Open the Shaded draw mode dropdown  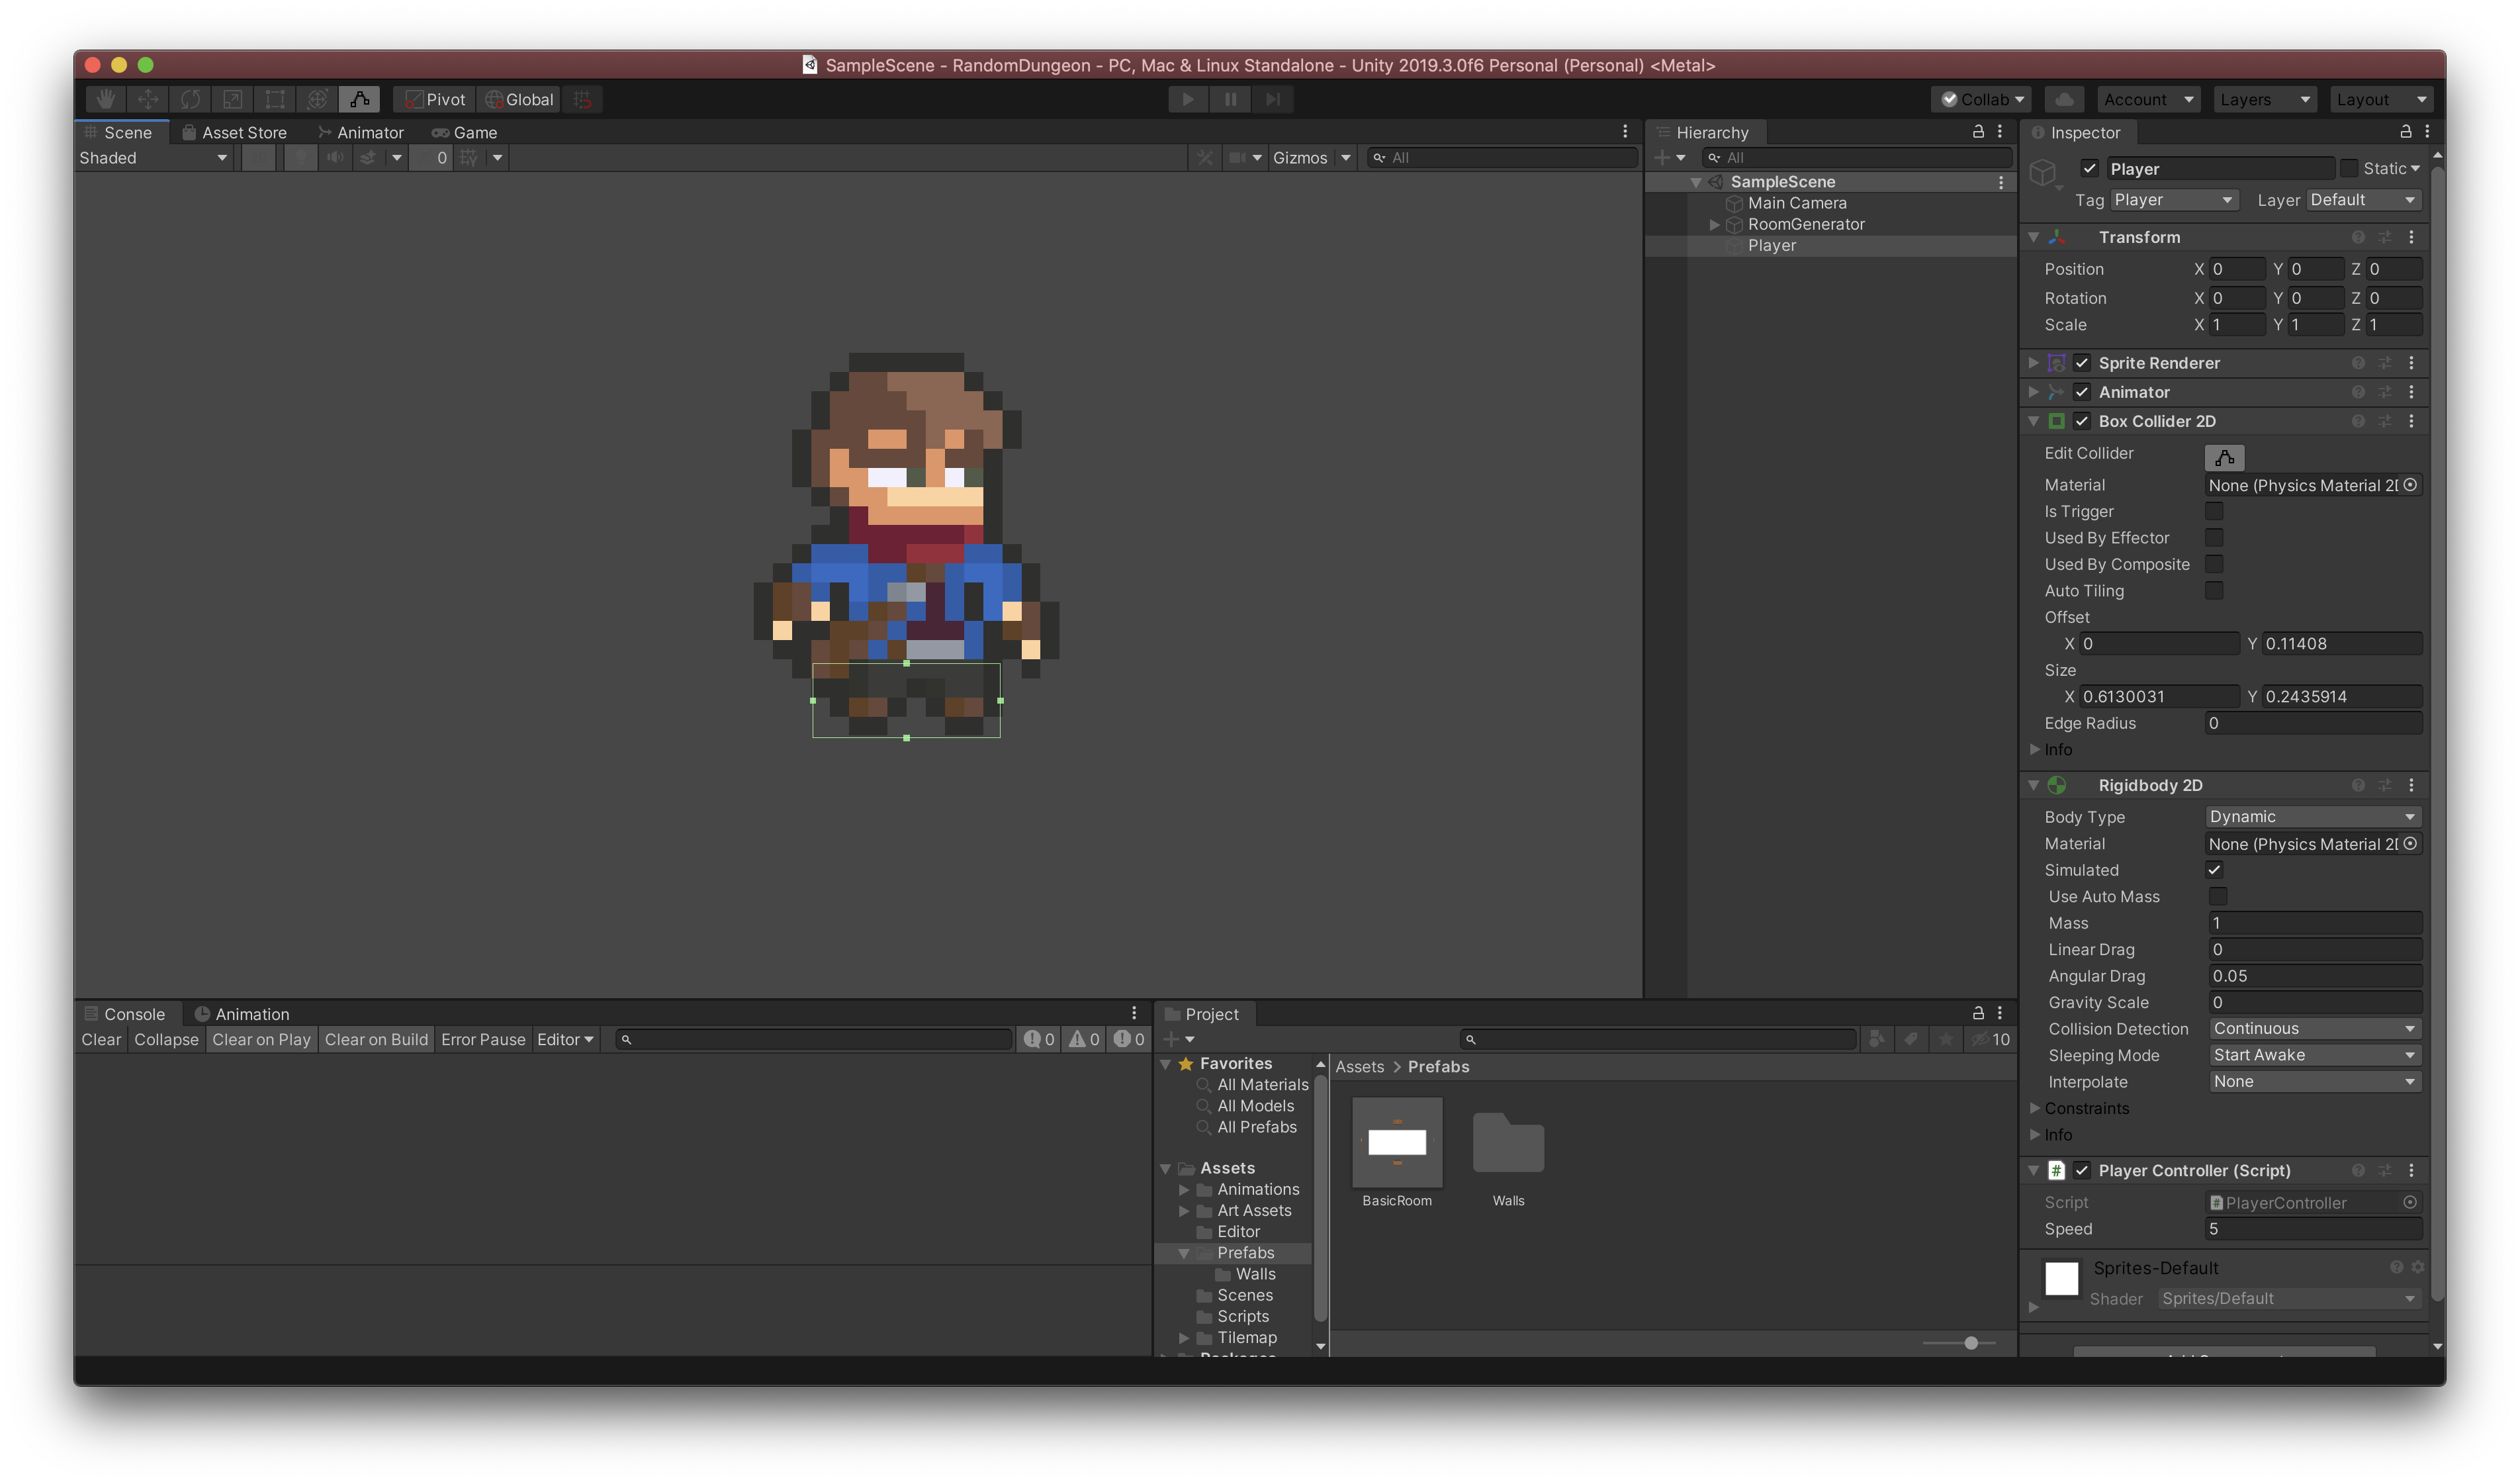[x=155, y=158]
